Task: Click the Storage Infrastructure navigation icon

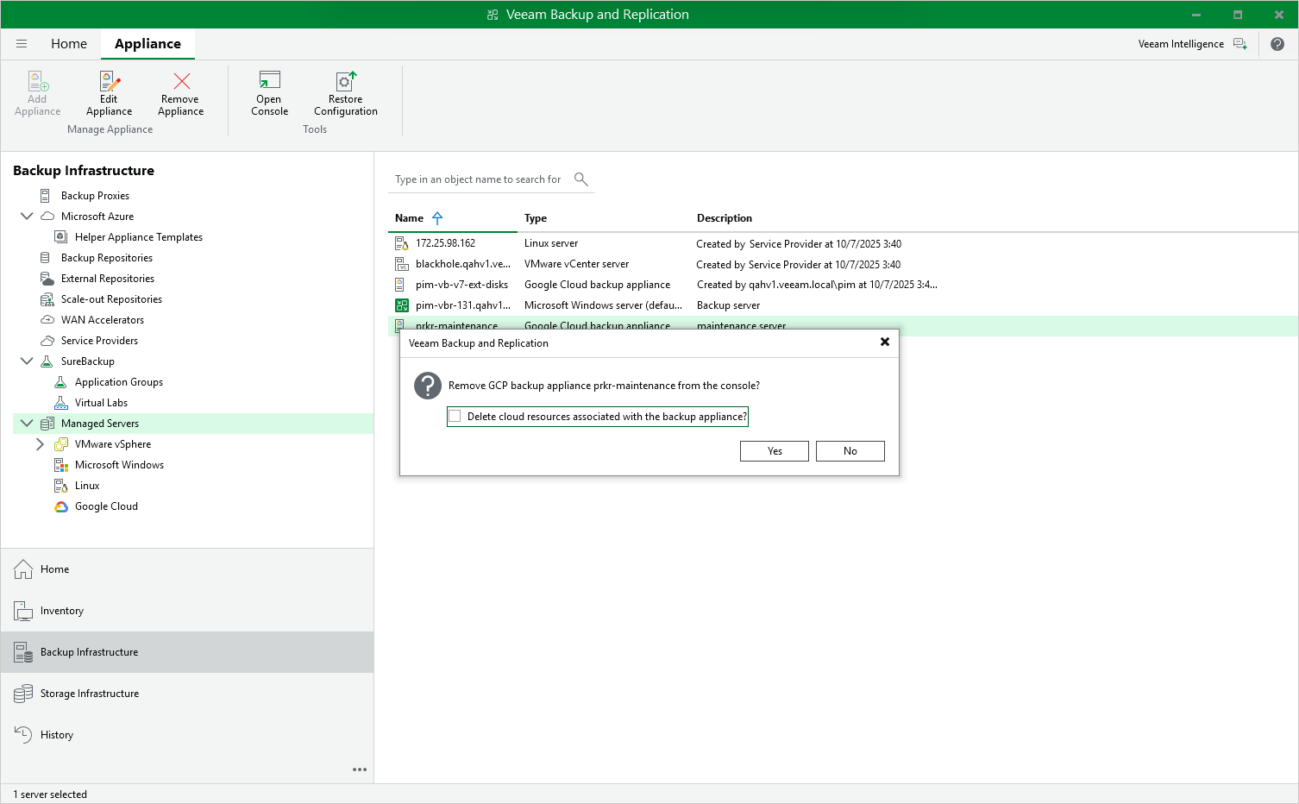Action: pos(23,694)
